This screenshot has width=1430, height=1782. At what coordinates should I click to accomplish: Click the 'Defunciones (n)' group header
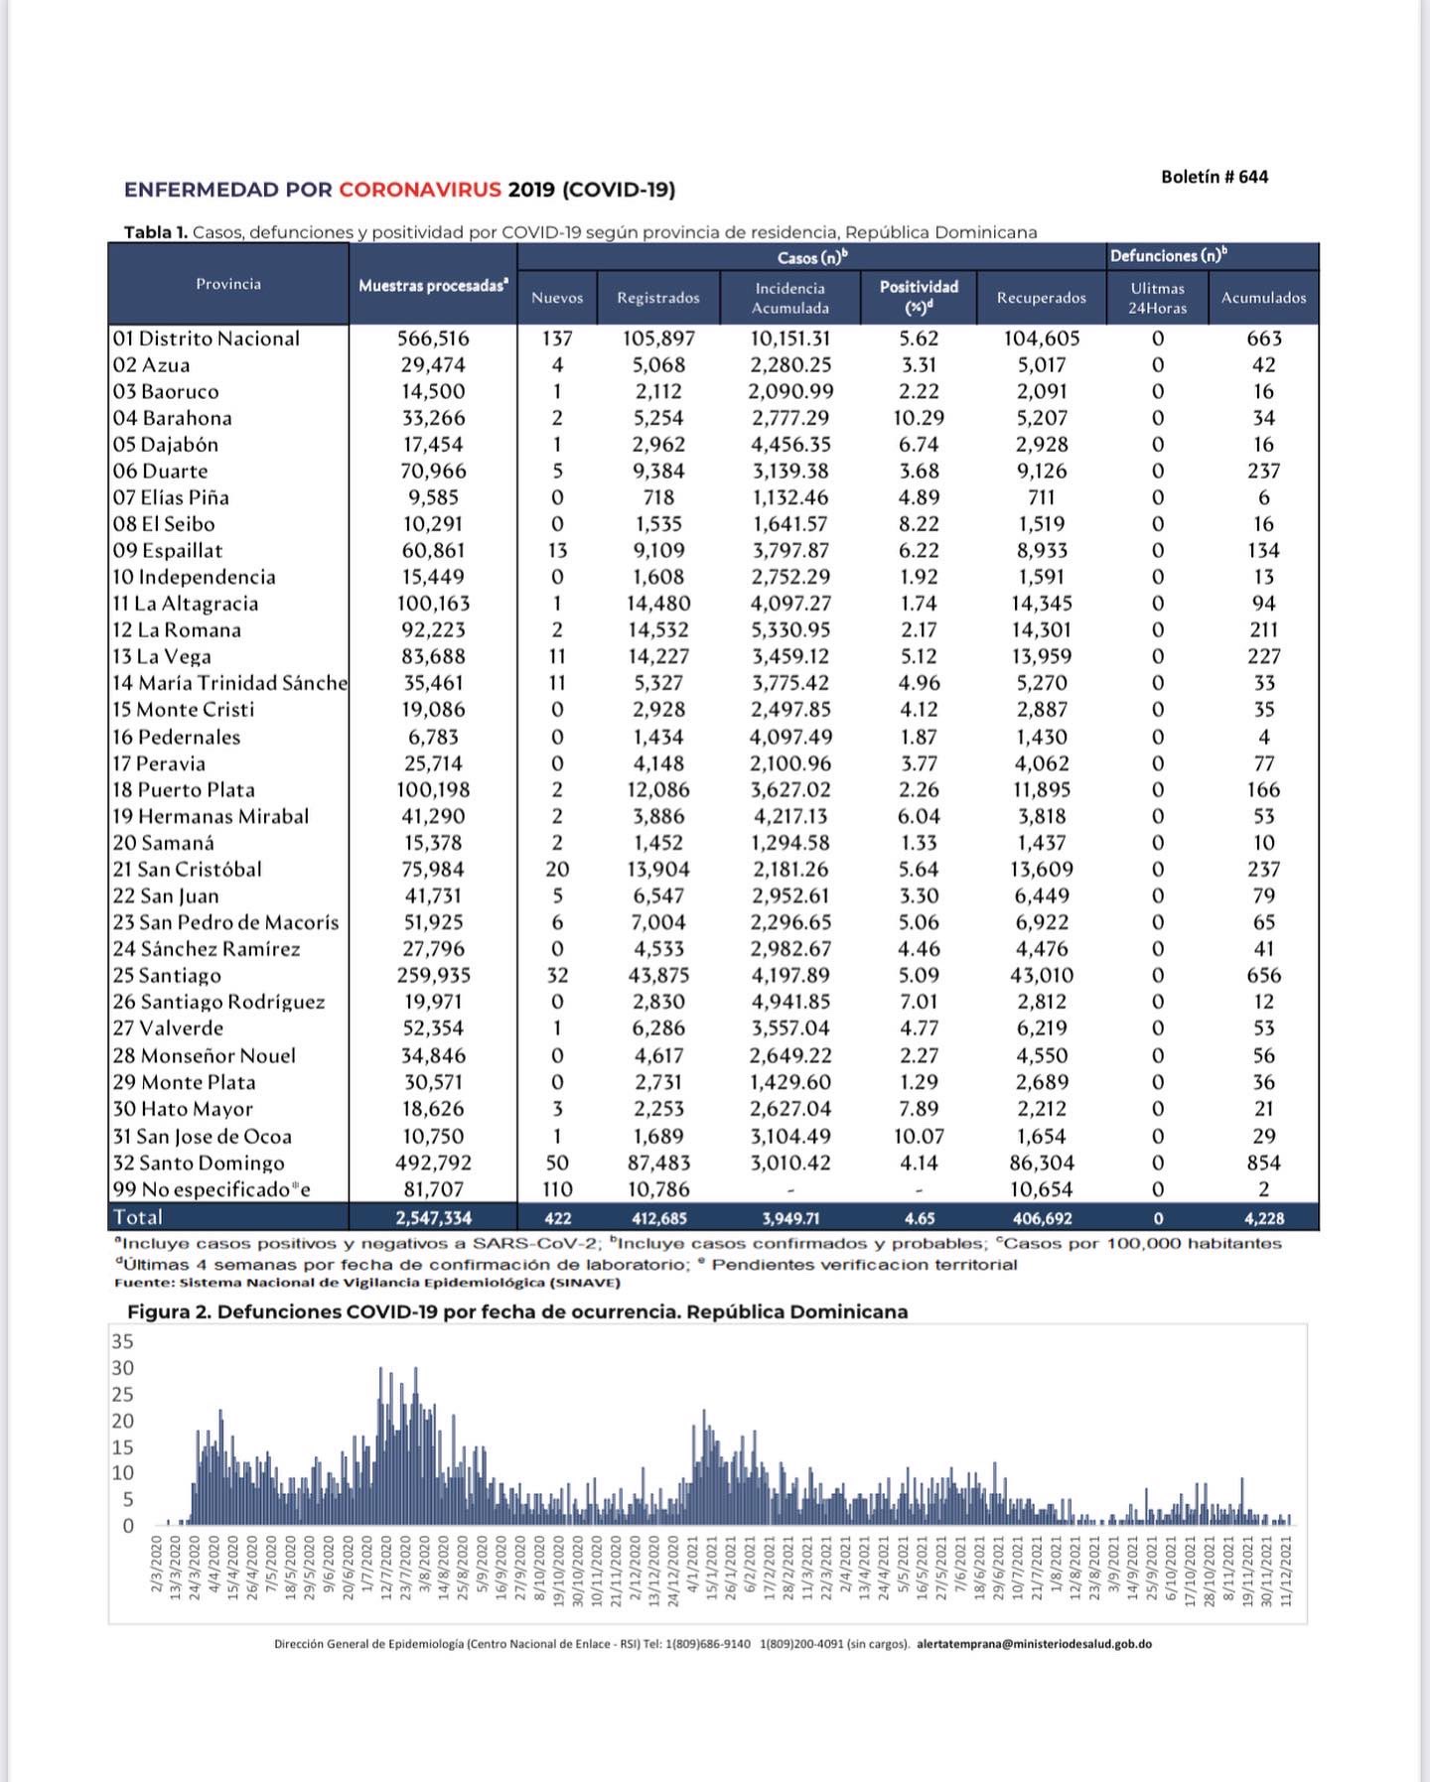(1169, 256)
